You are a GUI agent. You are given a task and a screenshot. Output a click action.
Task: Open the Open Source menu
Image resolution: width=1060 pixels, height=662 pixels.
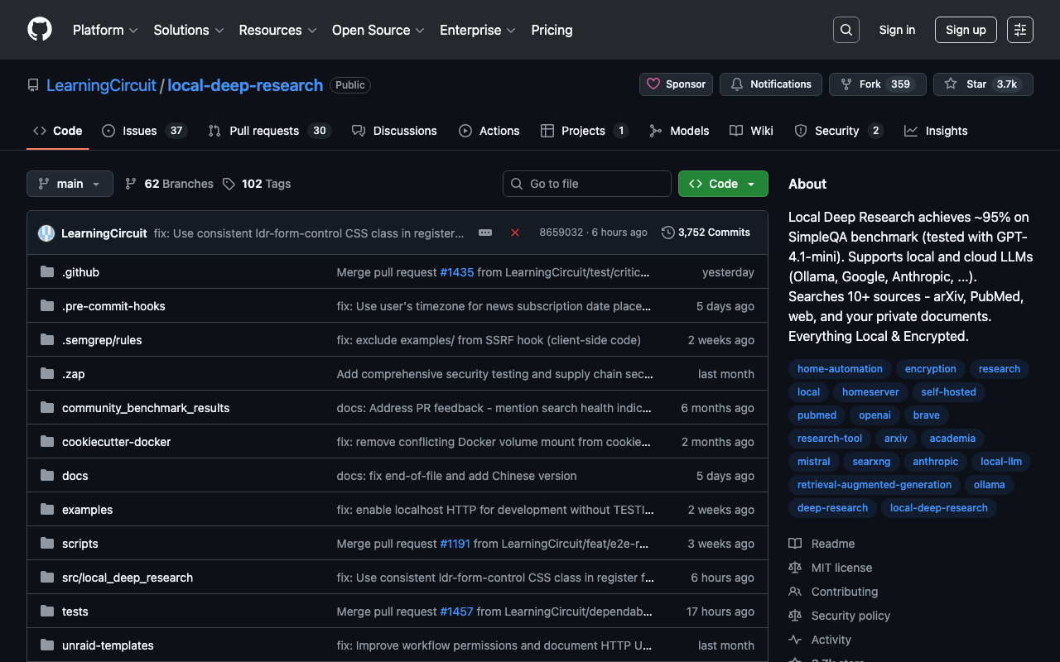point(378,30)
